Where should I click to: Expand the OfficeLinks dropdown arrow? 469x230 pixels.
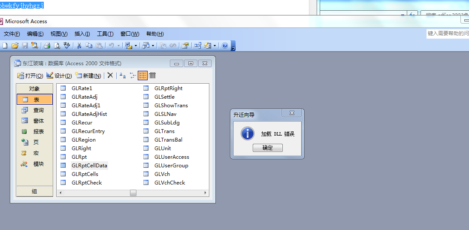tap(136, 45)
